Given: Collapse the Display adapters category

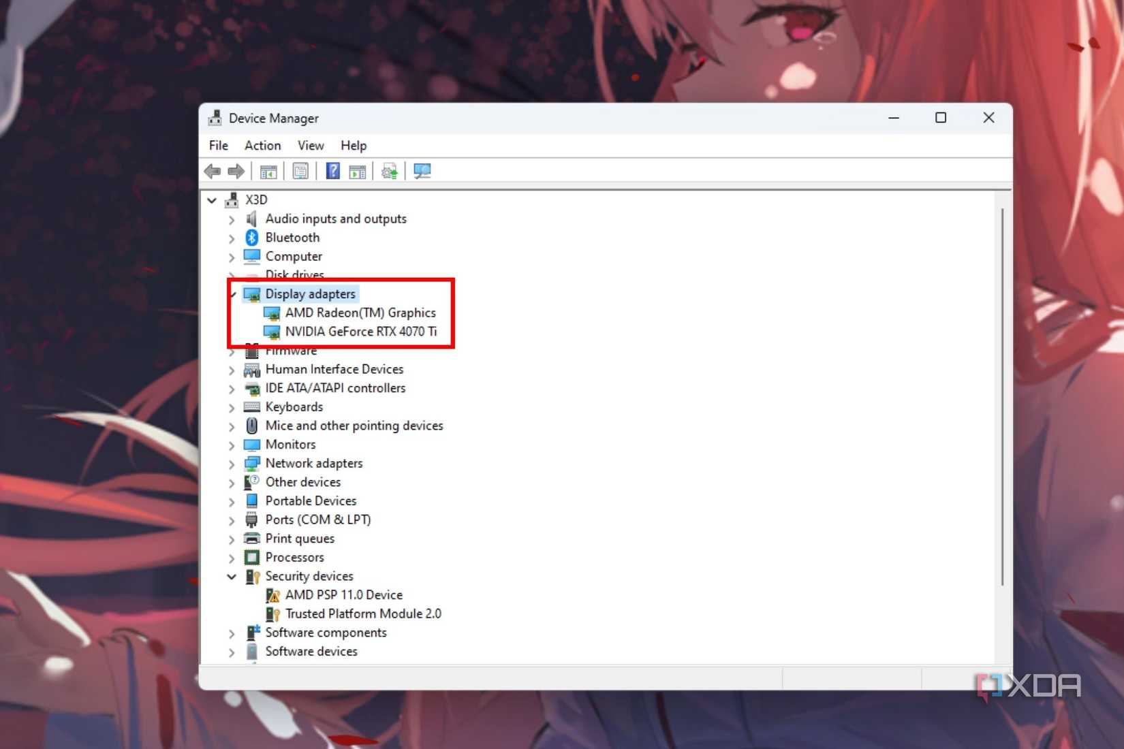Looking at the screenshot, I should (x=232, y=293).
